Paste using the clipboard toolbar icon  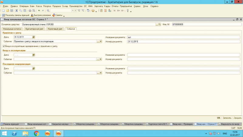click(25, 11)
